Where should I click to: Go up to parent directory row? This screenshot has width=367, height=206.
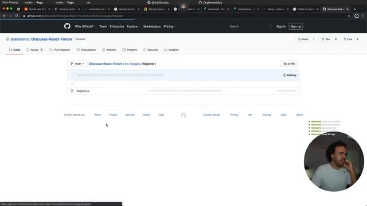pyautogui.click(x=183, y=84)
